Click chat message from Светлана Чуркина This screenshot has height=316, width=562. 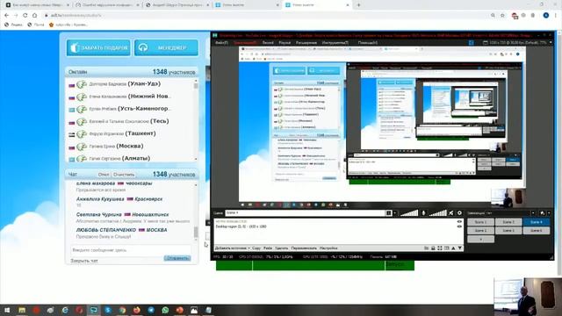pos(133,218)
